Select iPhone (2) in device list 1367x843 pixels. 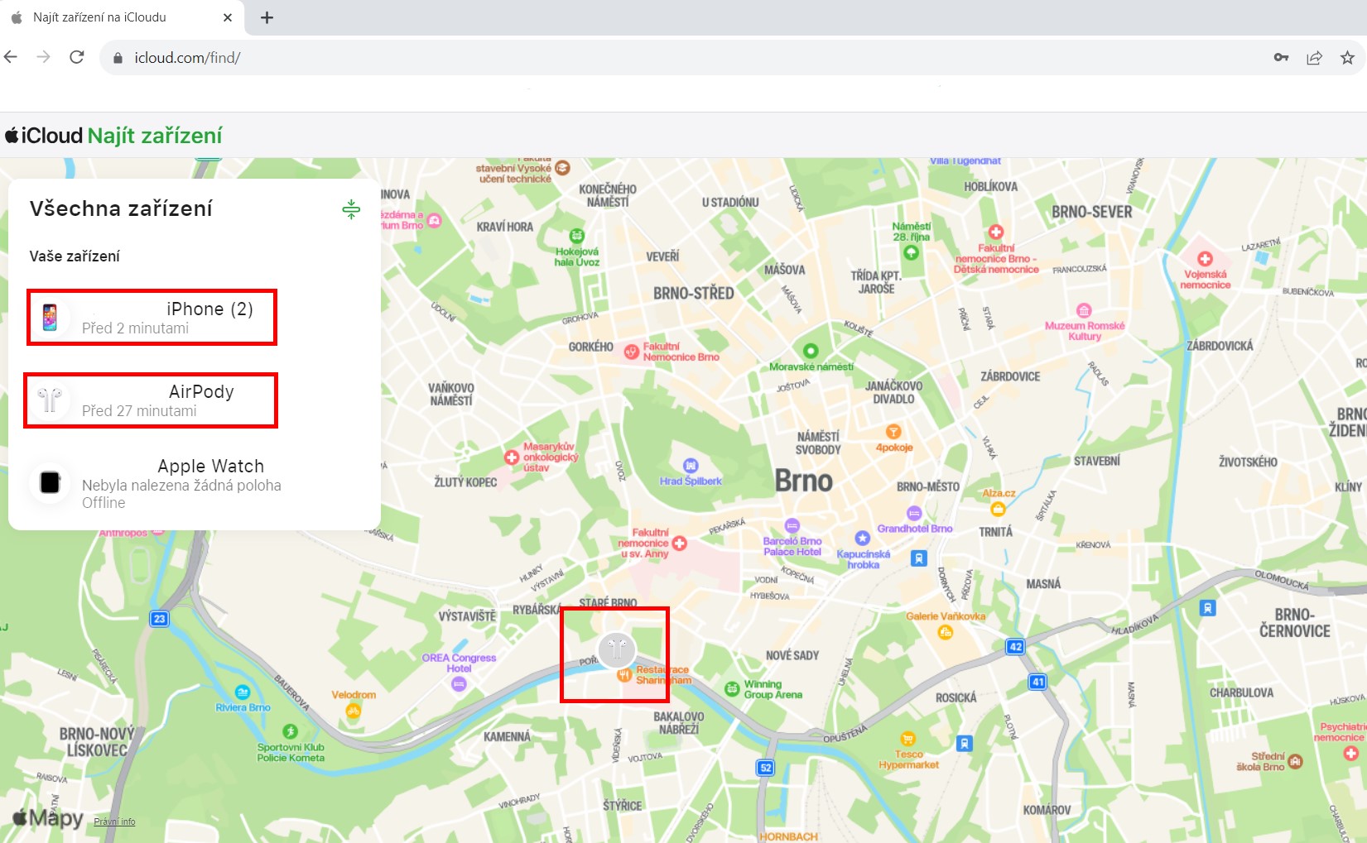coord(152,318)
